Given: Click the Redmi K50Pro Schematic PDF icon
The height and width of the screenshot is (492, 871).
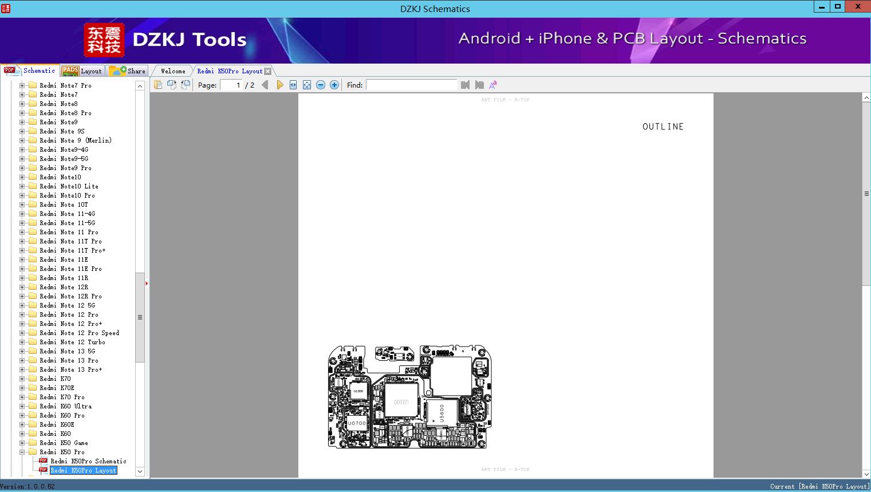Looking at the screenshot, I should pos(43,460).
